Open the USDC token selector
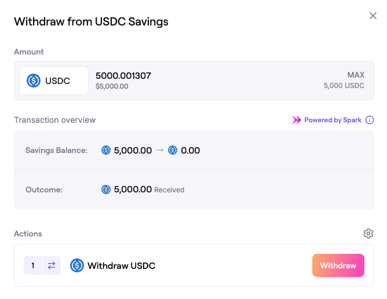Viewport: 387px width, 299px height. (x=54, y=81)
